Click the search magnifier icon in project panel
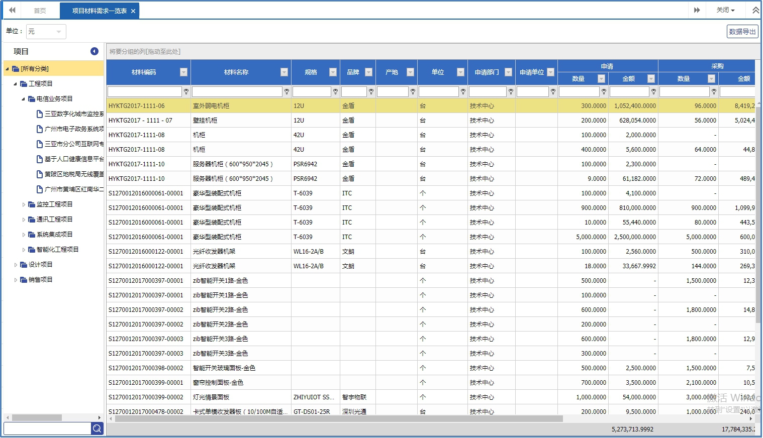The height and width of the screenshot is (438, 763). [x=97, y=428]
